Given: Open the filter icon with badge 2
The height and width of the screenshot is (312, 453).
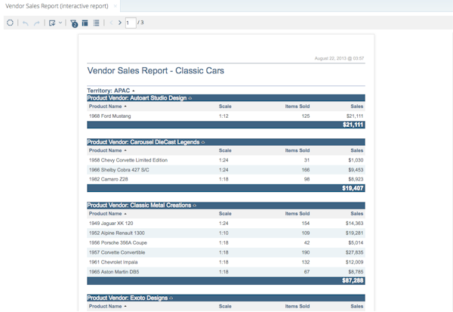Looking at the screenshot, I should point(74,23).
